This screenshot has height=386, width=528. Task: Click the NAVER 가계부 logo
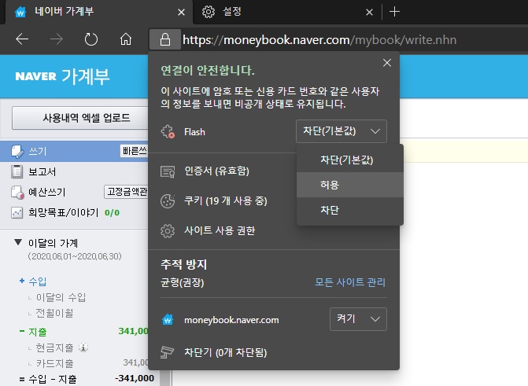63,76
